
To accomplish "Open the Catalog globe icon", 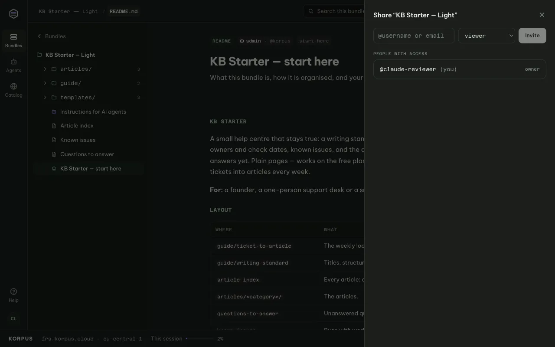I will pos(13,86).
